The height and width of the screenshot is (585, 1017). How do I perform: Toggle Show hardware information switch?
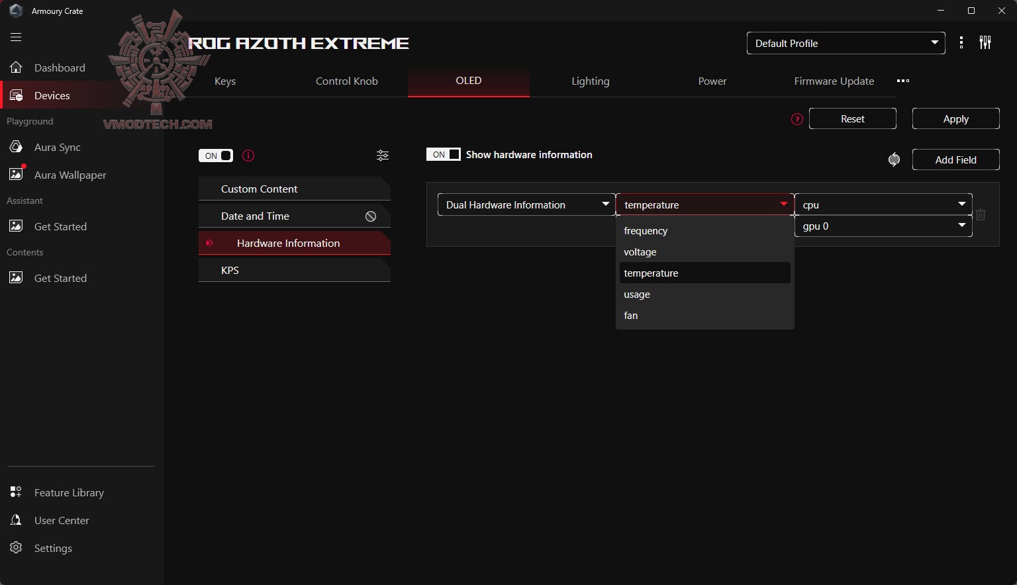tap(443, 154)
